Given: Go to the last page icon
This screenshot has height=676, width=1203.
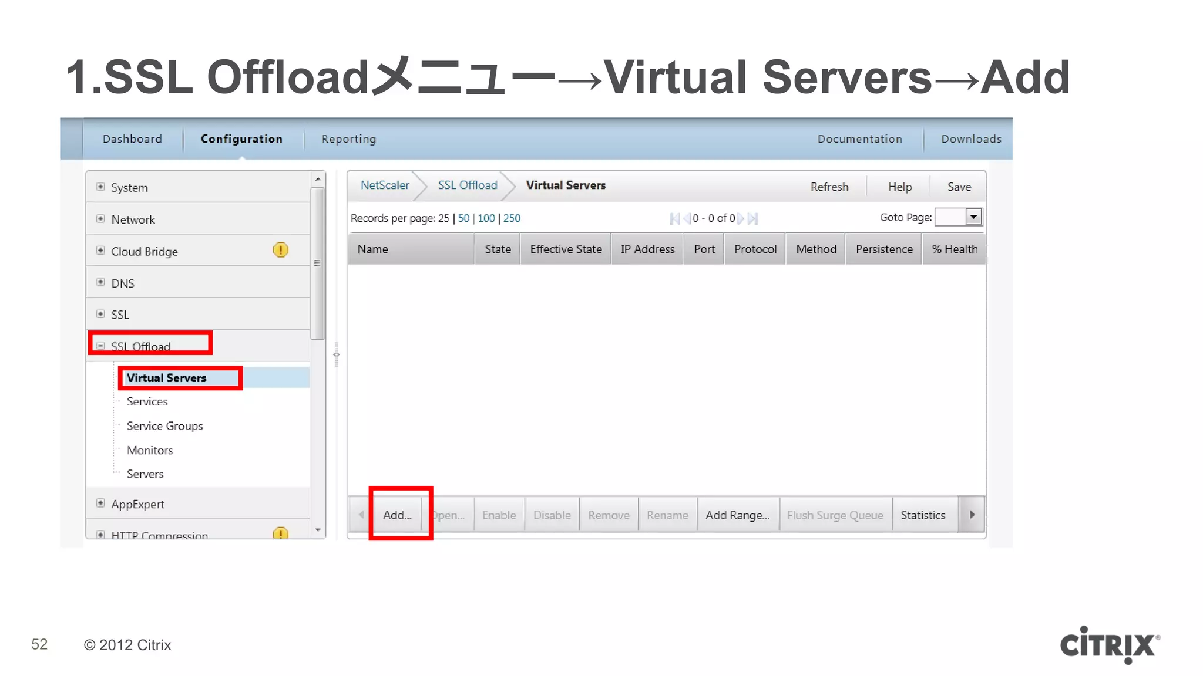Looking at the screenshot, I should pyautogui.click(x=753, y=218).
